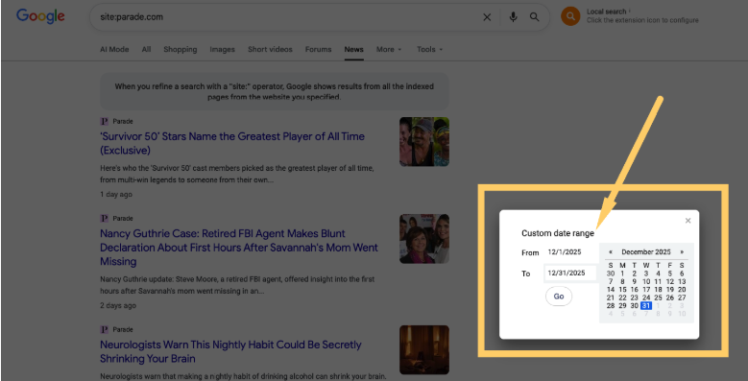The height and width of the screenshot is (381, 748).
Task: Click the '2 days ago' timestamp
Action: [x=118, y=305]
